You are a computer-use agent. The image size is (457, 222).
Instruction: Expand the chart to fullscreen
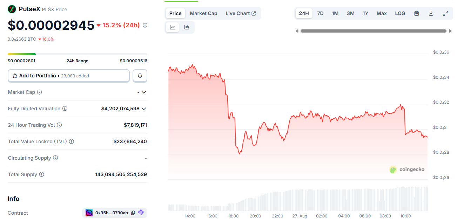click(x=445, y=13)
